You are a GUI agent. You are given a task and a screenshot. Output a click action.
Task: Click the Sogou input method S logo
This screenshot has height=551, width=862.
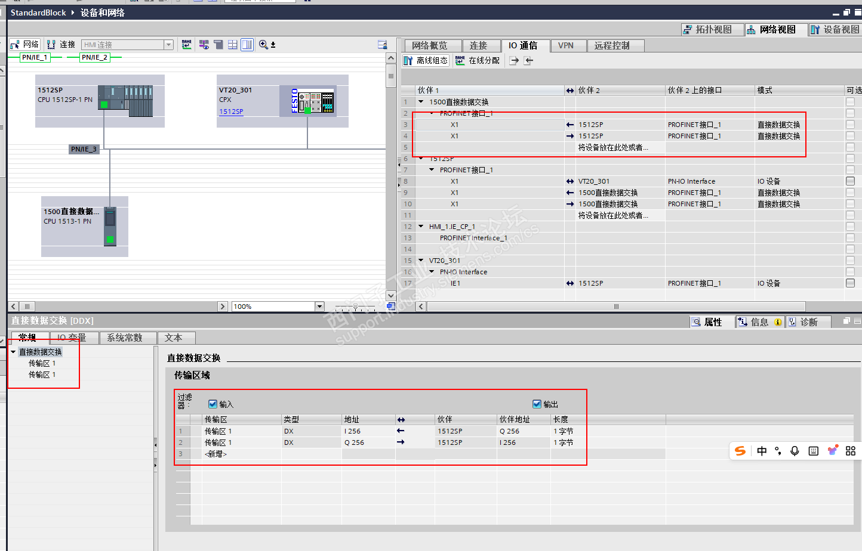740,451
